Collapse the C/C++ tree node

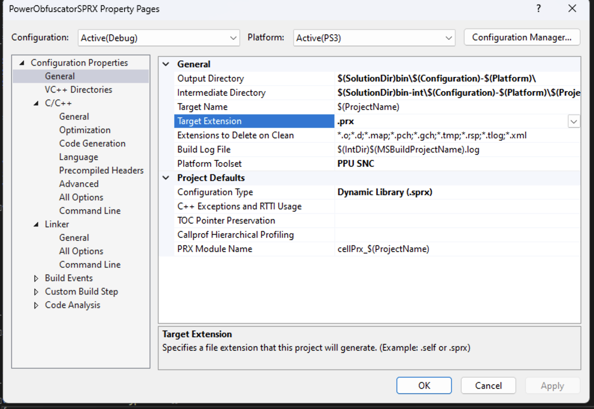pyautogui.click(x=36, y=103)
